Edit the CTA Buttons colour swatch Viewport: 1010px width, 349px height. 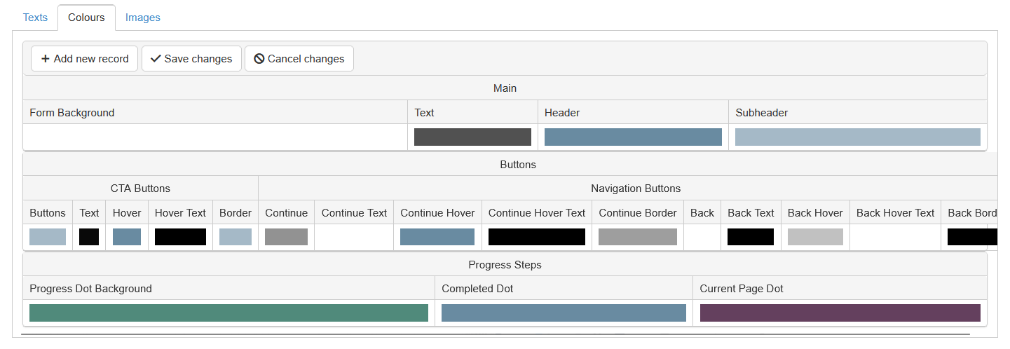tap(48, 237)
